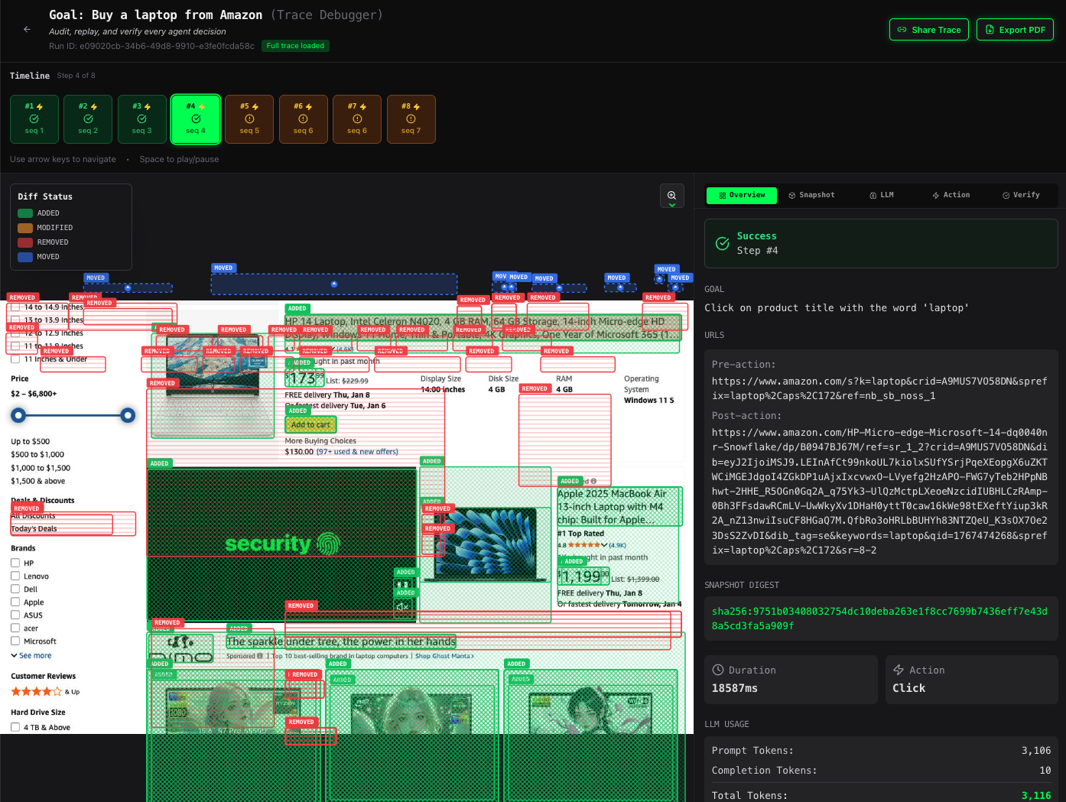
Task: Click the Export PDF button
Action: coord(1015,30)
